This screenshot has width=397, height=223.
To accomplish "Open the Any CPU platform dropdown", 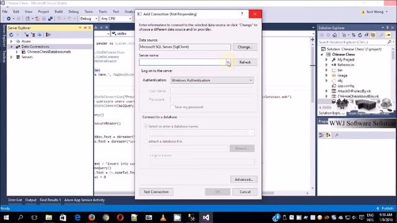I will coord(130,19).
